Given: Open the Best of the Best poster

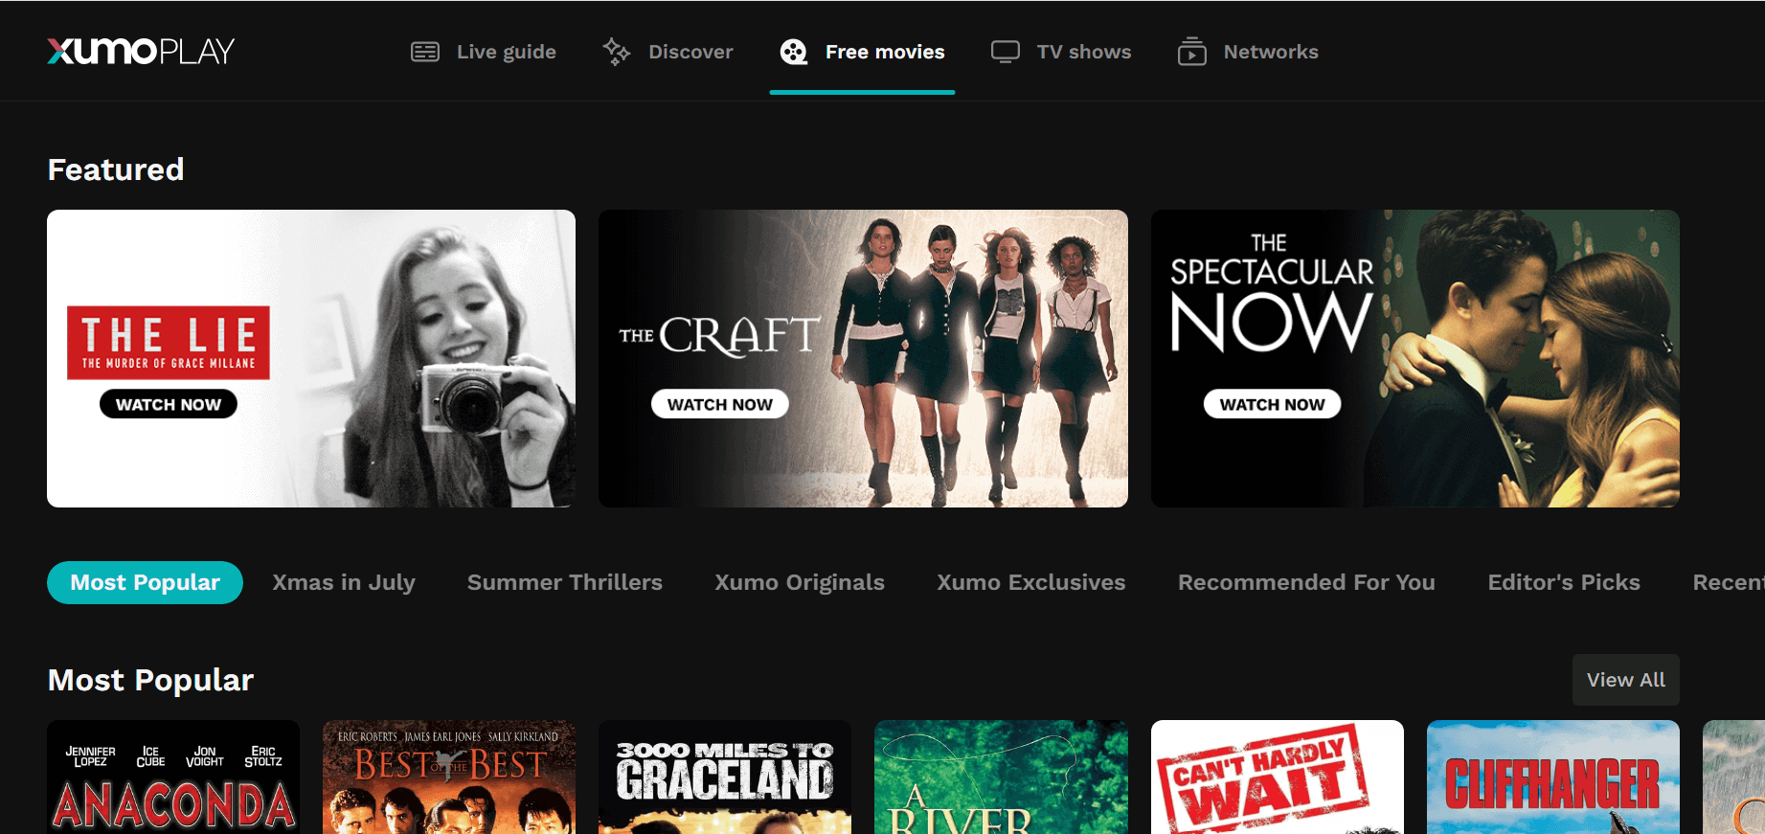Looking at the screenshot, I should pos(449,777).
